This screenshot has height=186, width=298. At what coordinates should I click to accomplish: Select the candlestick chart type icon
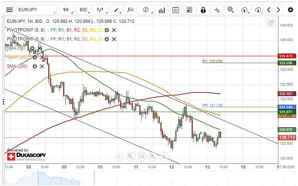click(101, 10)
